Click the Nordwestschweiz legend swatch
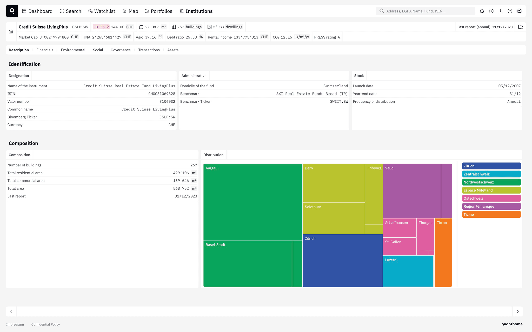This screenshot has width=532, height=332. (491, 182)
